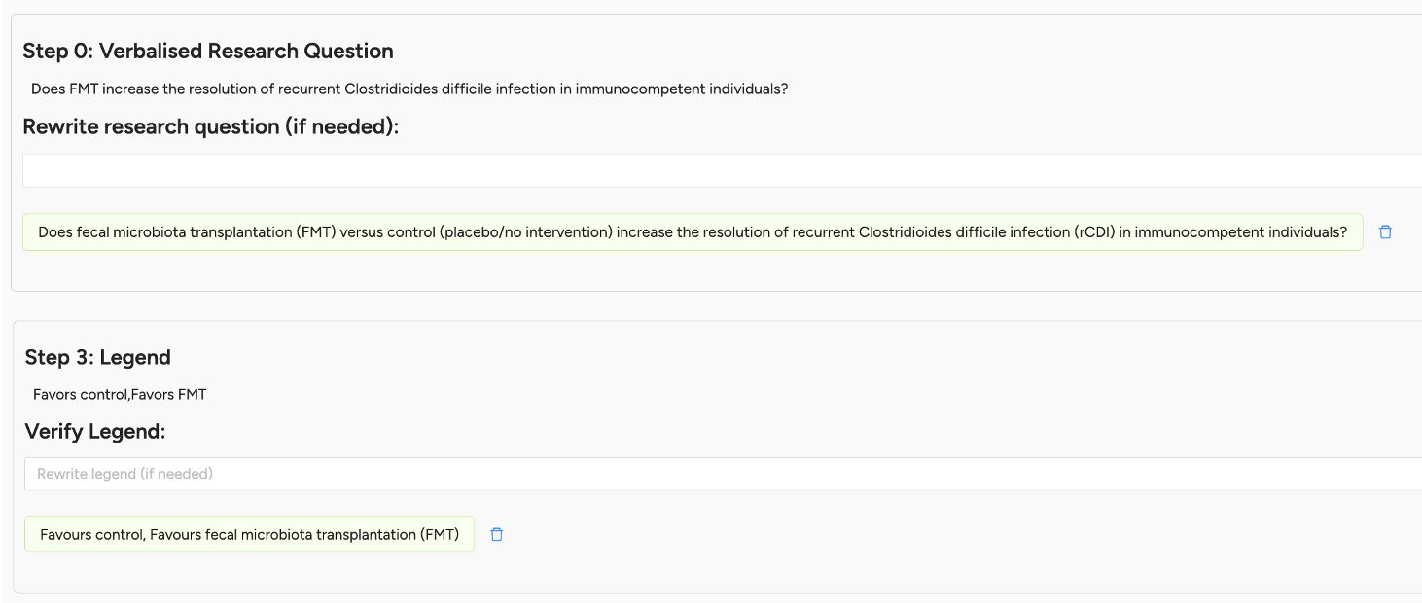Click 'Favours control' at start of legend chip
This screenshot has height=603, width=1422.
91,534
